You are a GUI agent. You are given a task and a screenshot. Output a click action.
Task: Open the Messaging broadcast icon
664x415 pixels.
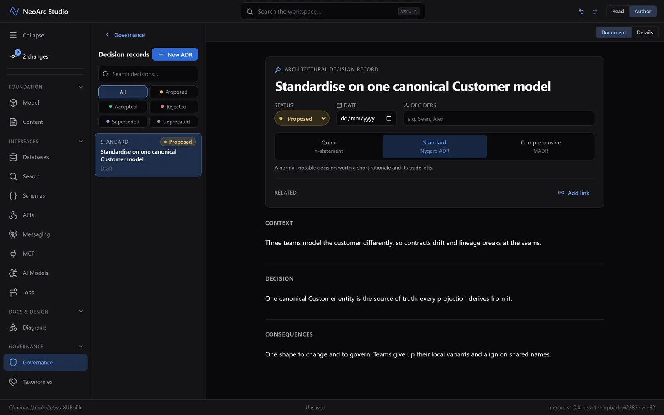13,234
